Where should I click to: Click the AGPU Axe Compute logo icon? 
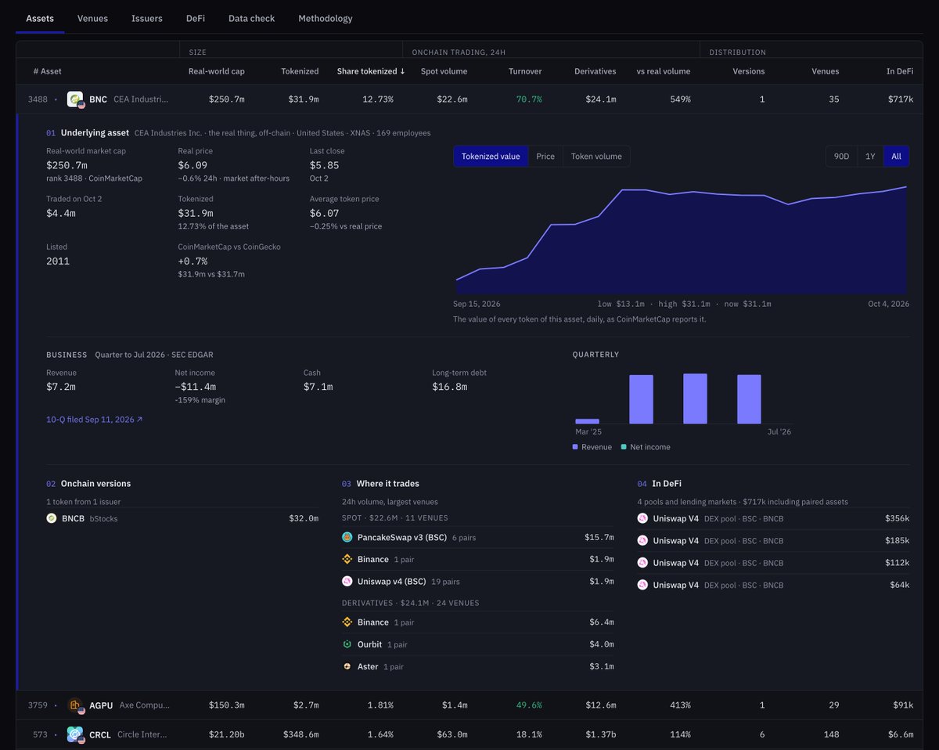coord(75,705)
